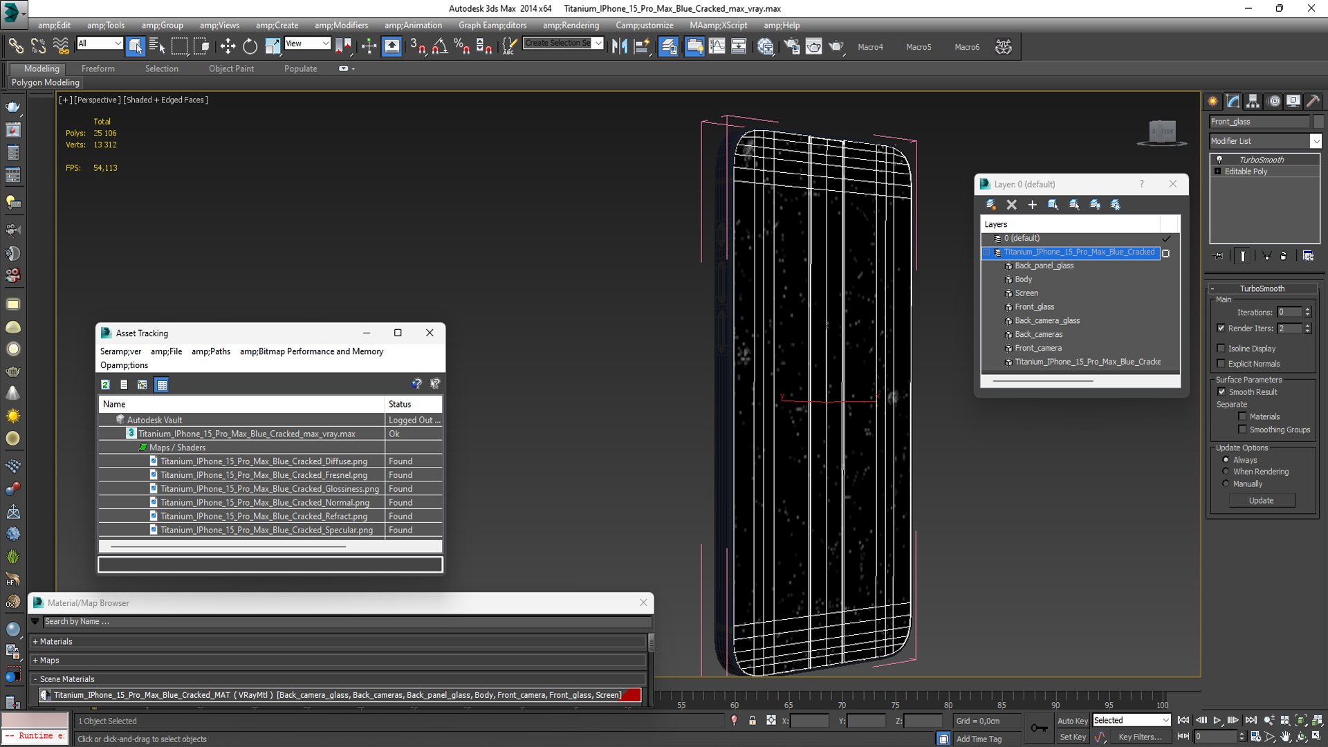
Task: Select the Manually update option
Action: [1226, 483]
